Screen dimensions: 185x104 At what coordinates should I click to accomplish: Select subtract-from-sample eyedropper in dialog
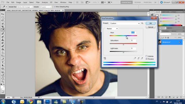[142, 58]
